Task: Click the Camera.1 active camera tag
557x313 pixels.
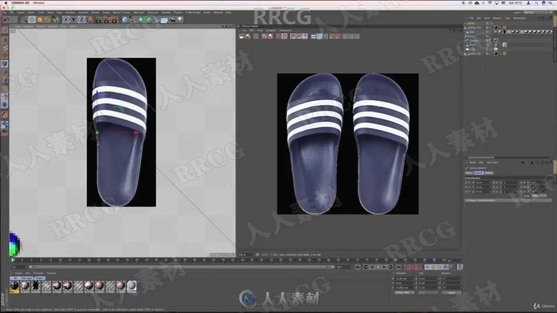Action: 496,40
